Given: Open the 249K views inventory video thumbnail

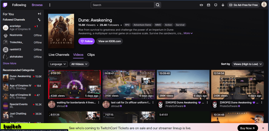Looking at the screenshot, I should 237,84.
